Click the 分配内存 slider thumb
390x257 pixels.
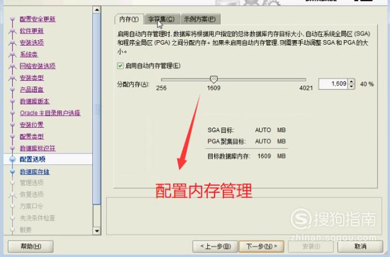pyautogui.click(x=214, y=80)
